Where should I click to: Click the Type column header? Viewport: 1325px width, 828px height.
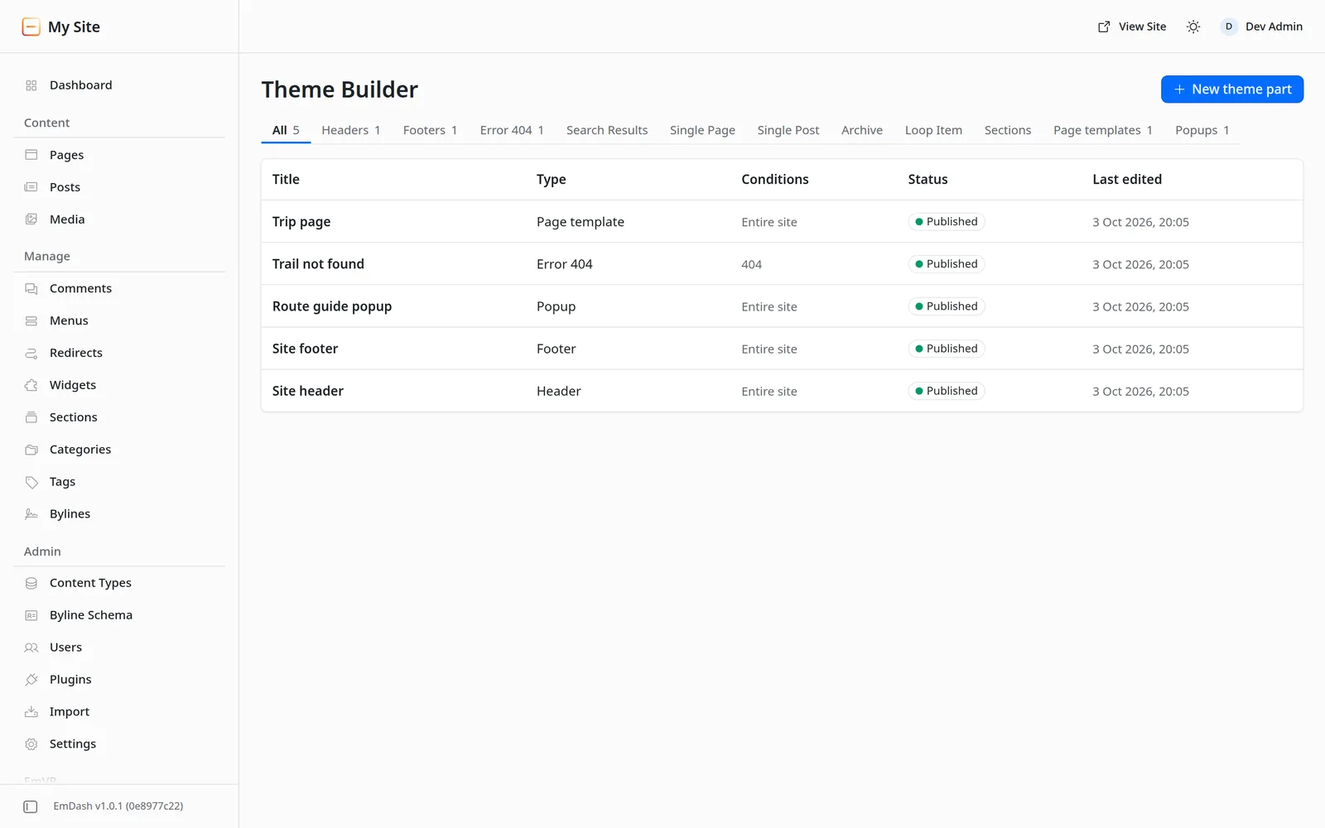click(552, 180)
